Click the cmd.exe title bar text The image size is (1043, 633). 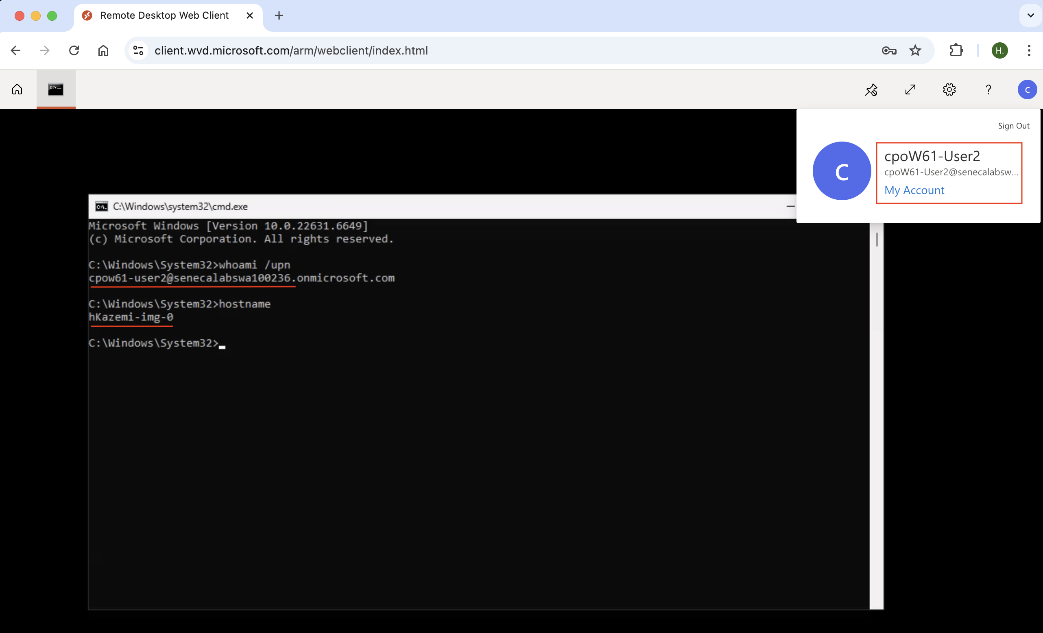[x=180, y=207]
